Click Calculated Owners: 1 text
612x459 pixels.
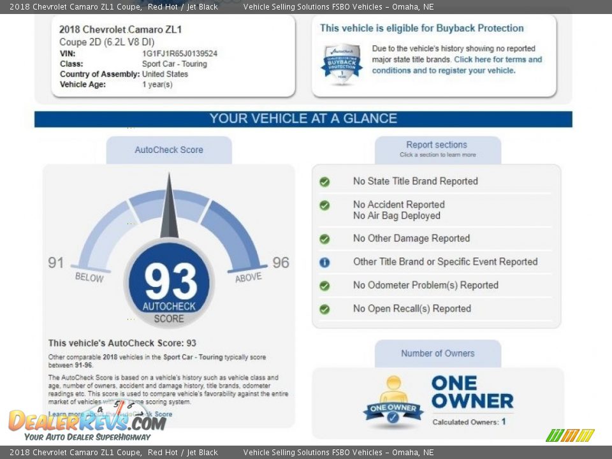click(469, 422)
